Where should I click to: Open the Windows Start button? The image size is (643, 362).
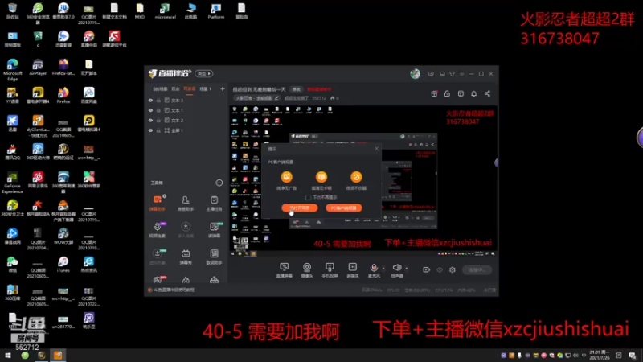pos(8,356)
